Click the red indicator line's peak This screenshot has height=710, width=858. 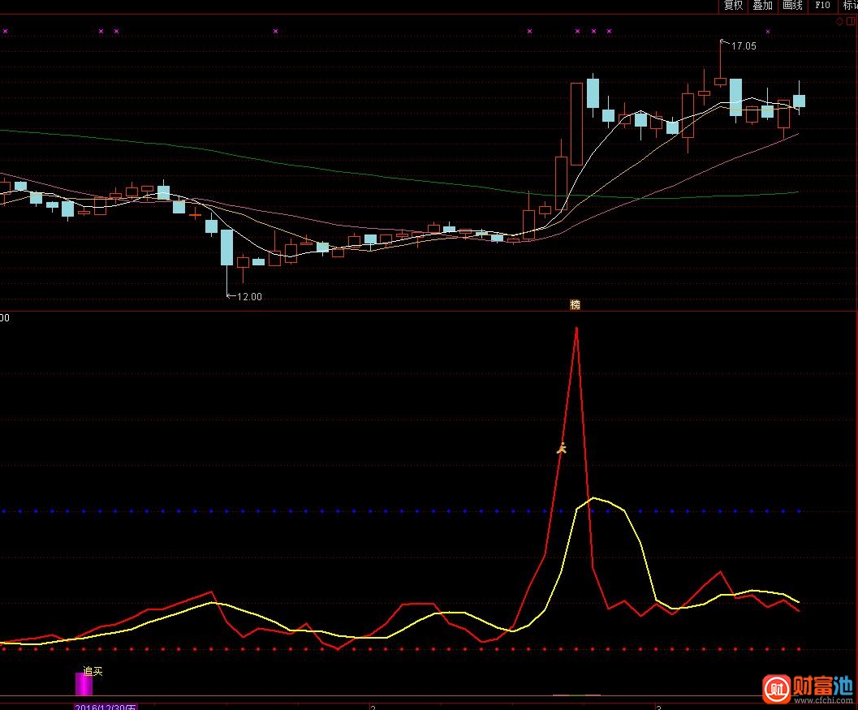point(576,328)
